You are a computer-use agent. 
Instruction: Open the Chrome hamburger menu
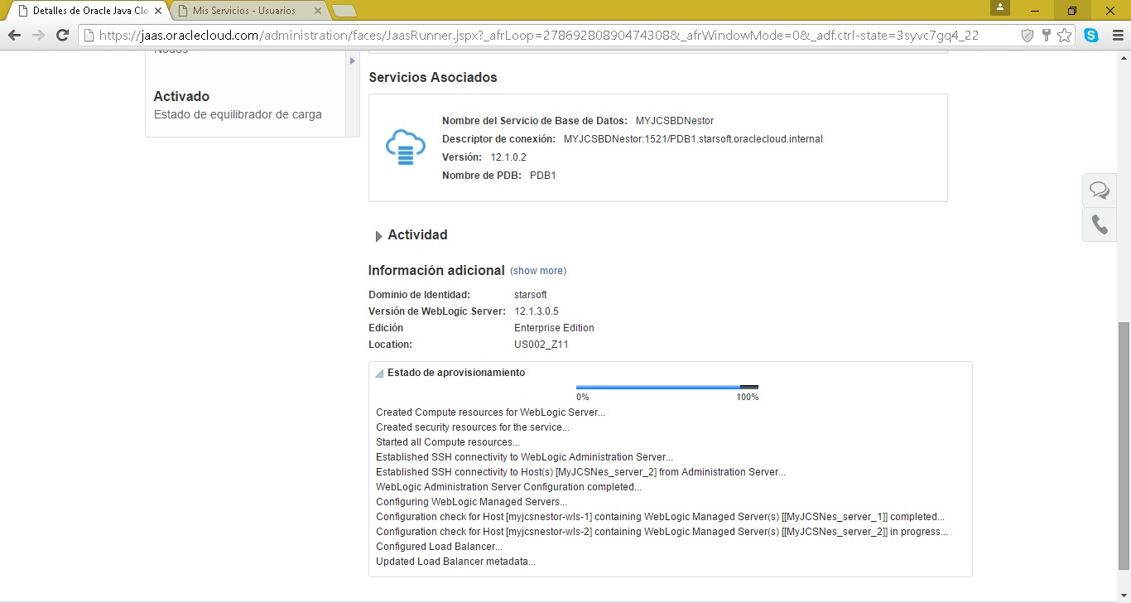[1114, 36]
